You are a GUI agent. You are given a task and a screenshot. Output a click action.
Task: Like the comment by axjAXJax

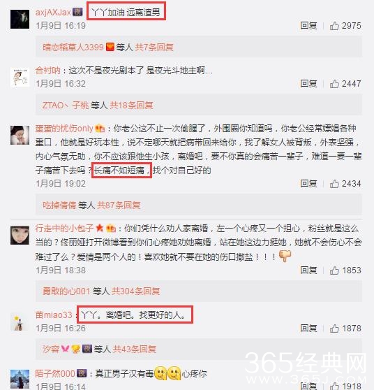point(334,26)
